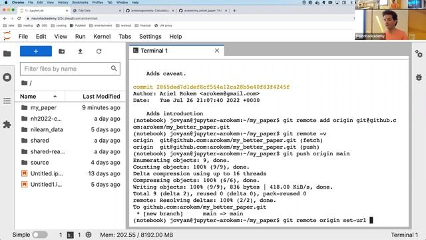Click the Apple menu icon
The height and width of the screenshot is (240, 426).
(x=5, y=3)
